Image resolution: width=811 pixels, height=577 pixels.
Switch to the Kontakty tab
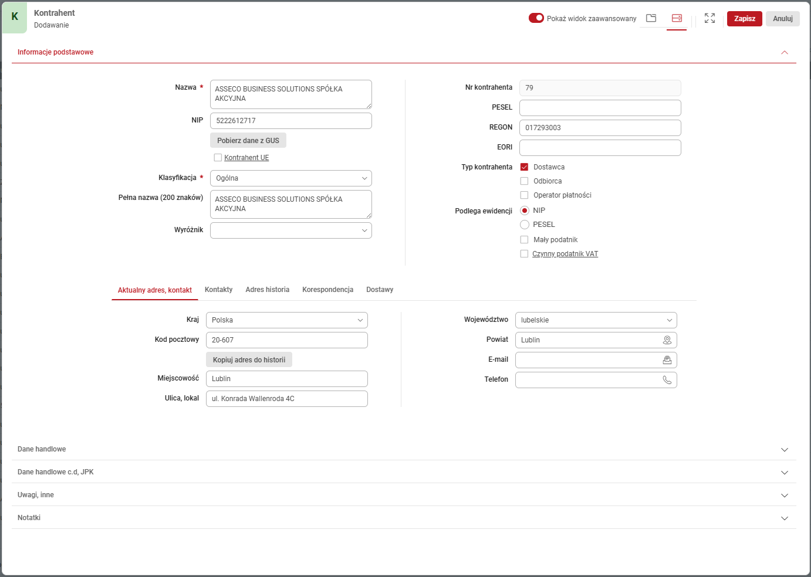coord(218,290)
